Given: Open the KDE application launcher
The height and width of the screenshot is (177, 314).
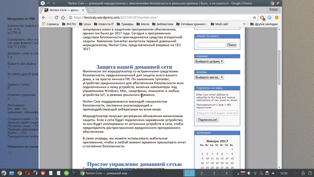Looking at the screenshot, I should [4, 173].
